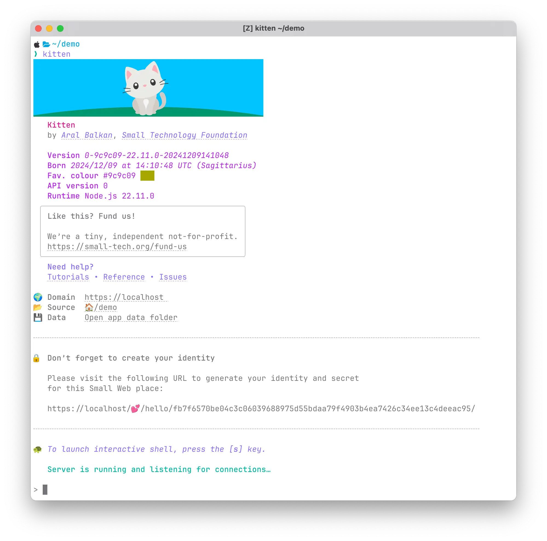
Task: Expand the identity generation URL
Action: coord(261,409)
